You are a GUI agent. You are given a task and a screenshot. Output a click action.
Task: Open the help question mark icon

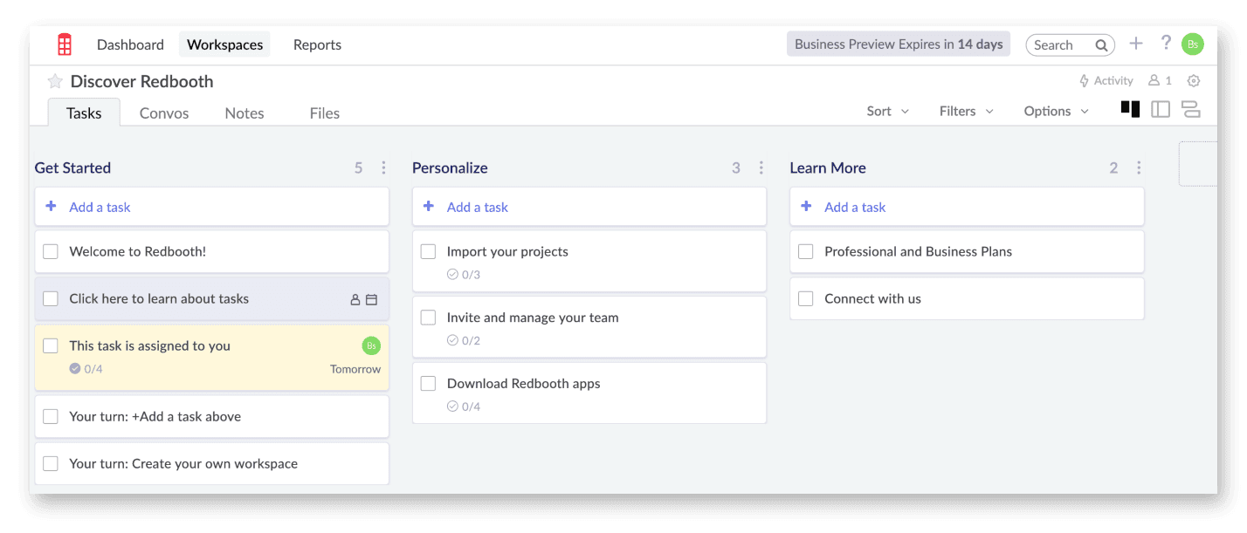tap(1166, 43)
